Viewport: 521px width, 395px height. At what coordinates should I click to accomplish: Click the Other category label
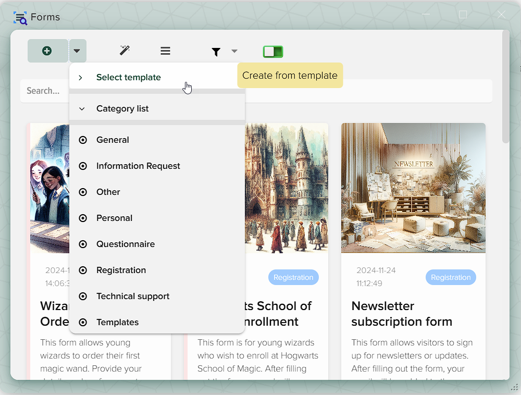[x=108, y=192]
